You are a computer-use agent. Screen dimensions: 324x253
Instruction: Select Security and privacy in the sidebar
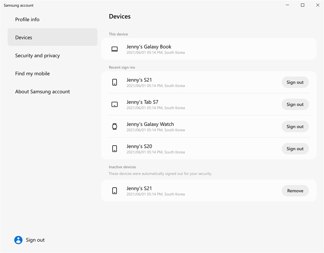[x=37, y=55]
